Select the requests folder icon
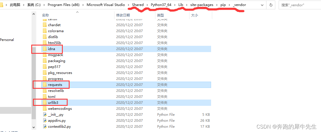Image resolution: width=321 pixels, height=132 pixels. [x=45, y=85]
